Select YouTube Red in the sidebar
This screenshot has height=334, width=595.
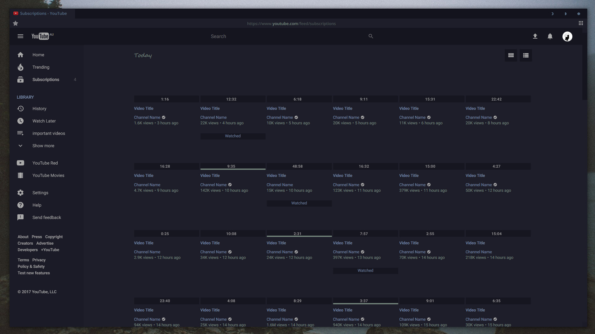coord(45,163)
